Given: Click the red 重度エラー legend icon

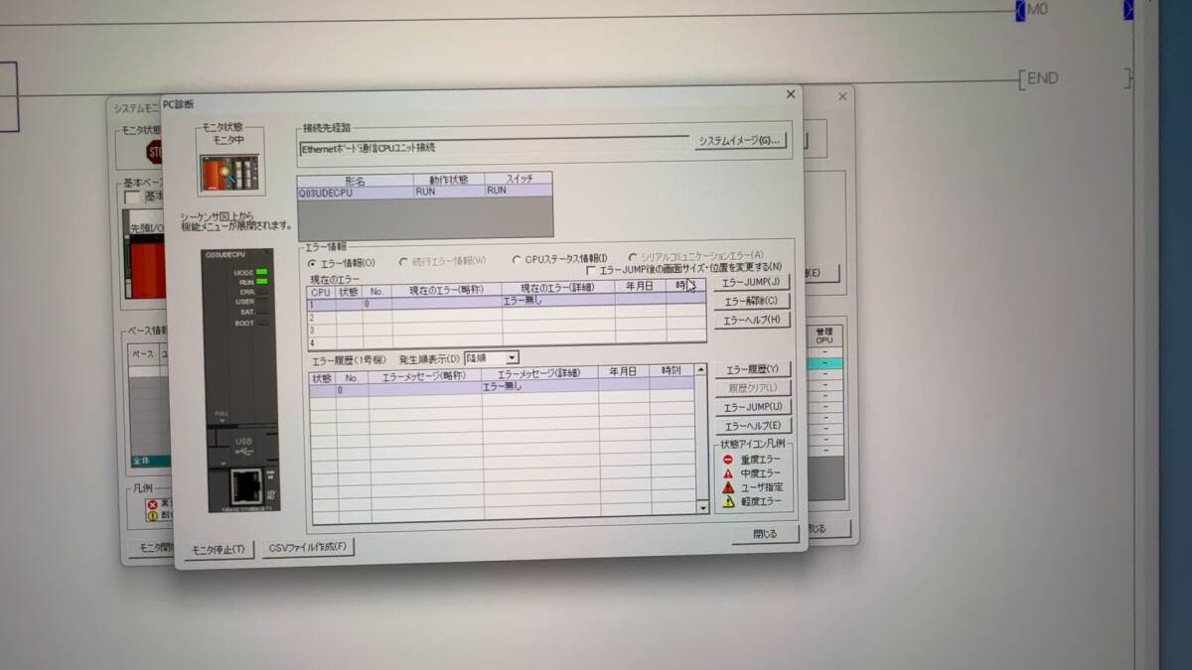Looking at the screenshot, I should pyautogui.click(x=728, y=460).
